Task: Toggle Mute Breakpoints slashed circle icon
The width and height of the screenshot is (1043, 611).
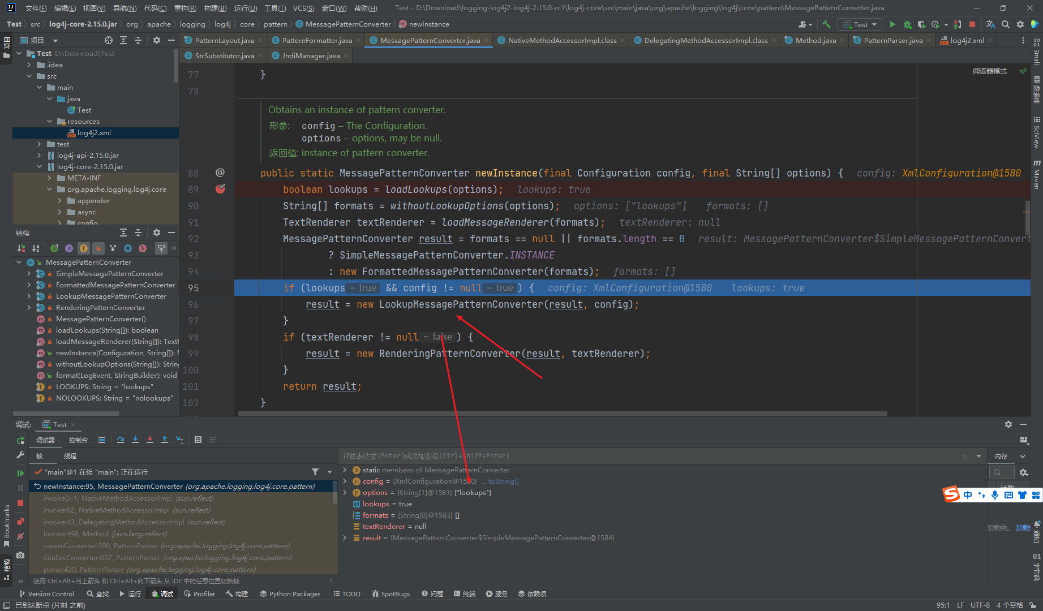Action: pyautogui.click(x=20, y=536)
